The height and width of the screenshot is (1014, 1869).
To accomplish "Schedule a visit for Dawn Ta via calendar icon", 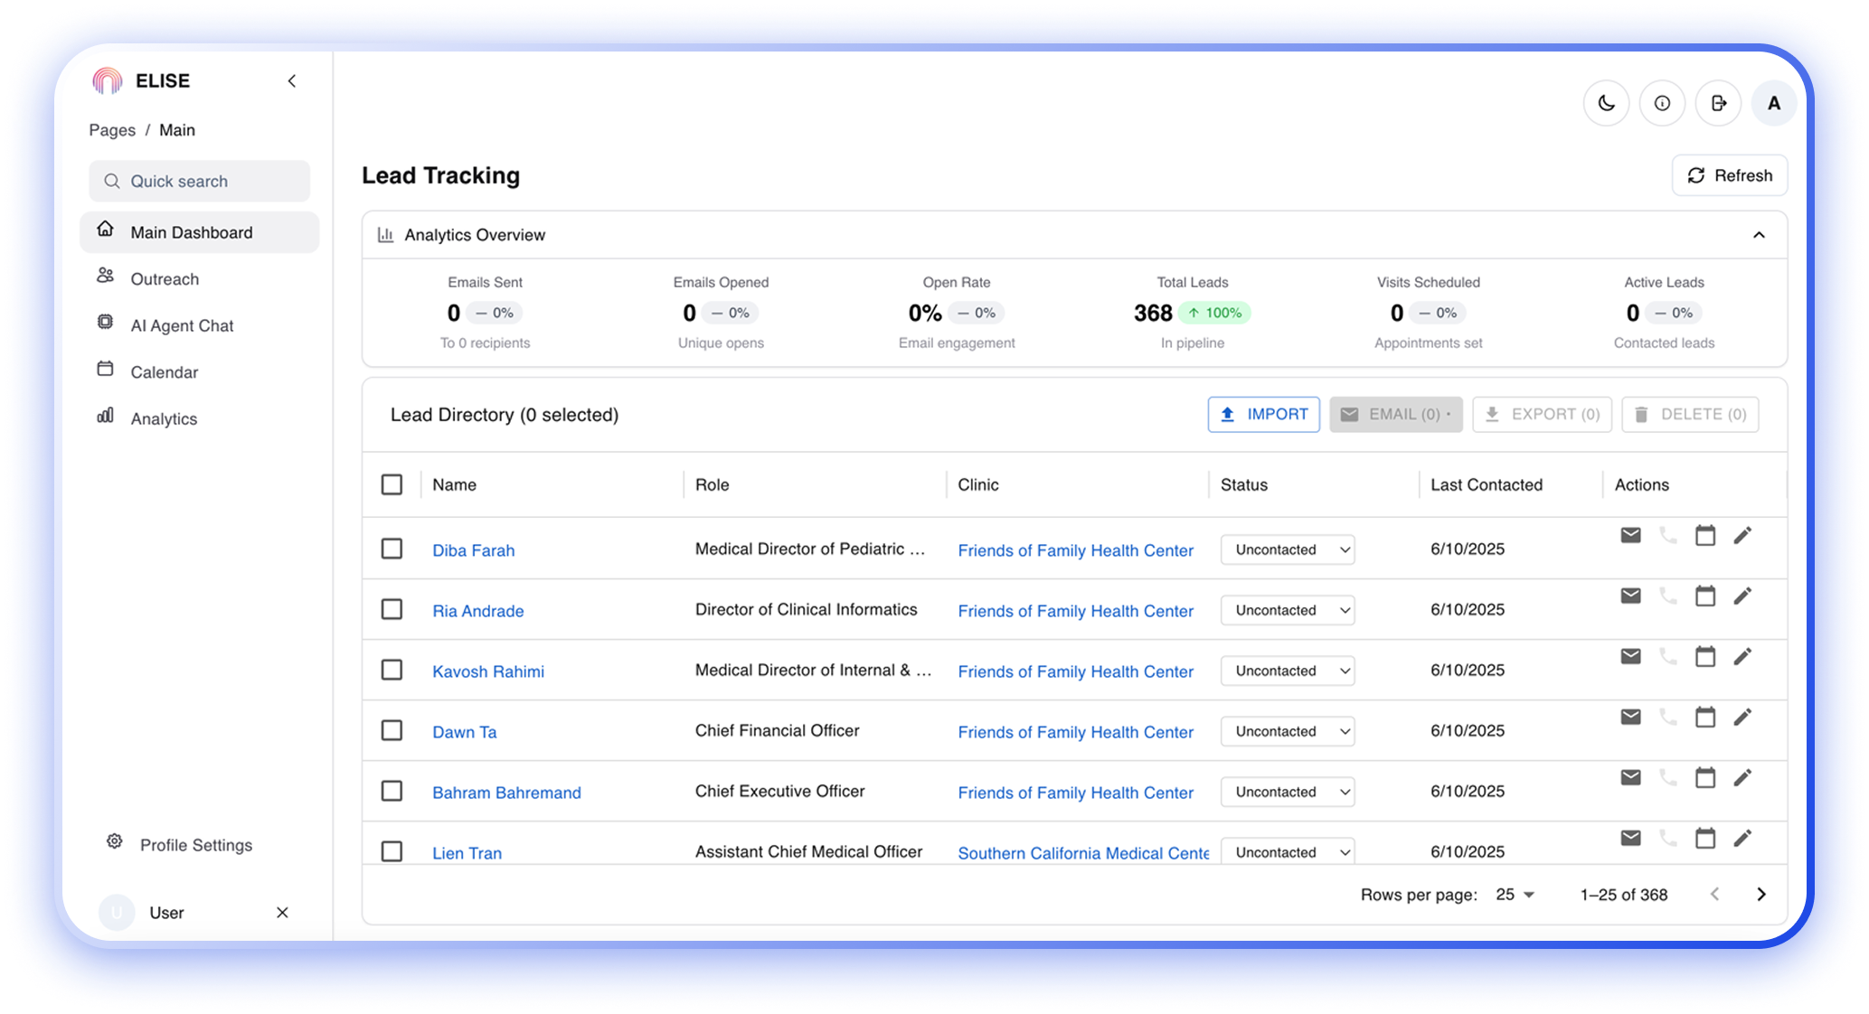I will 1705,717.
